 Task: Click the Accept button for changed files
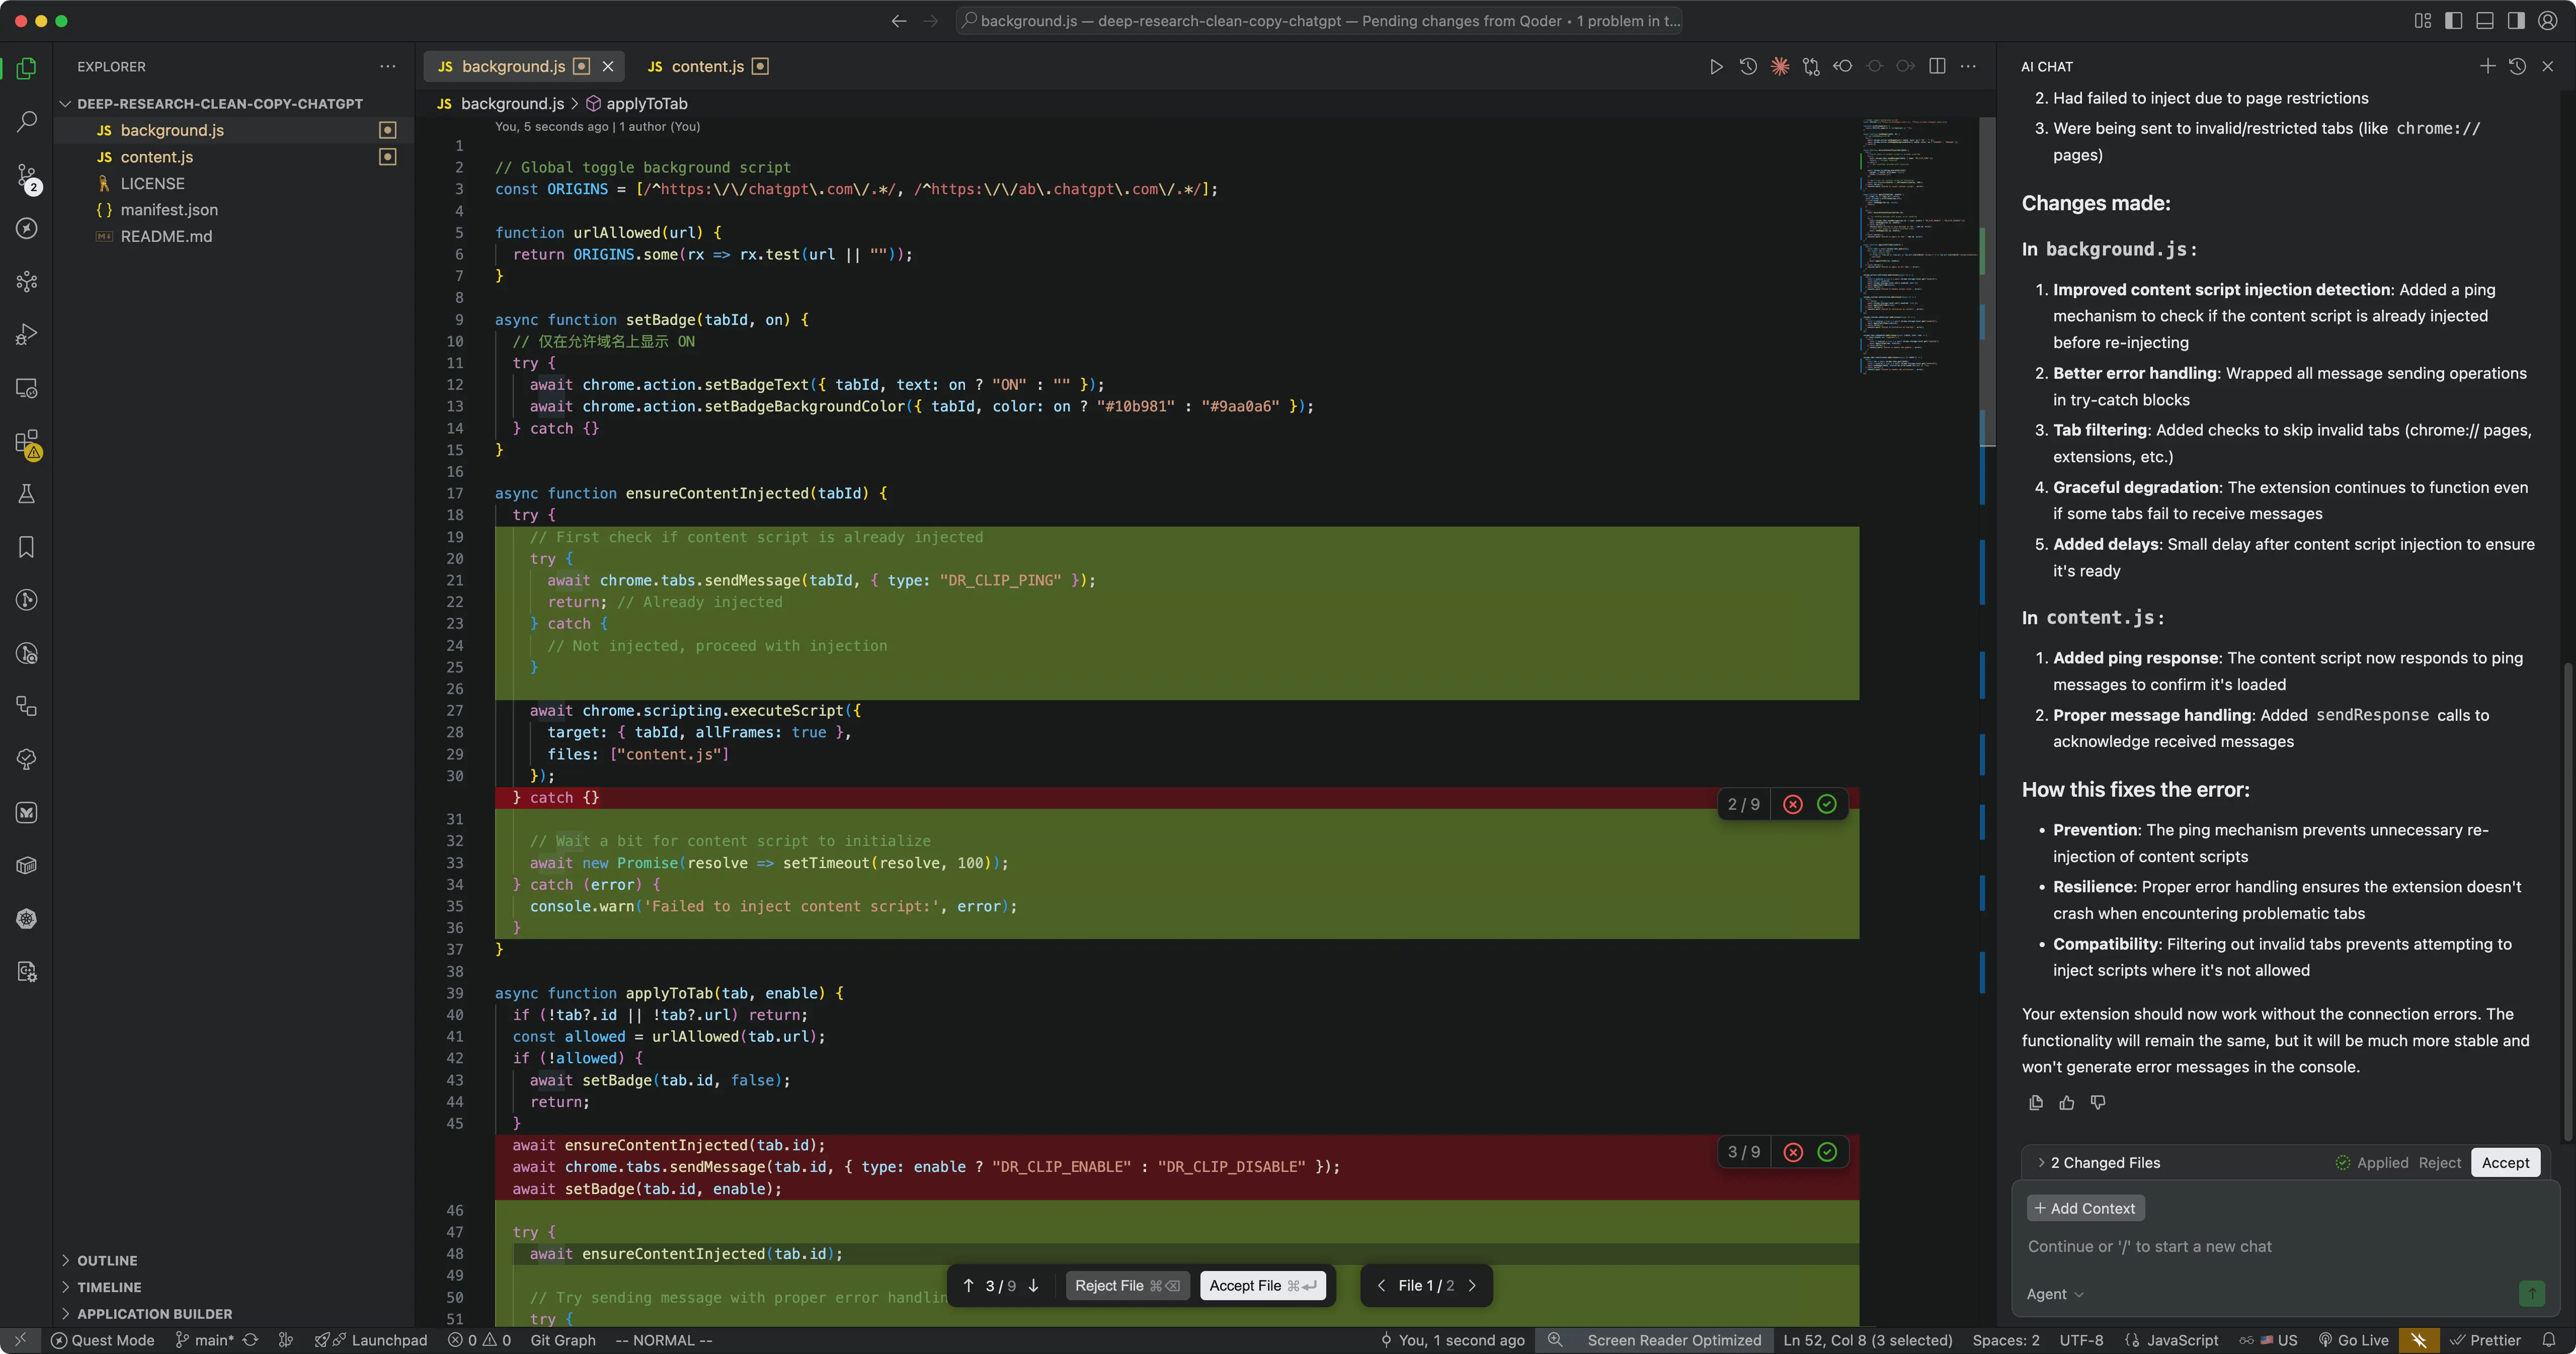click(x=2506, y=1162)
